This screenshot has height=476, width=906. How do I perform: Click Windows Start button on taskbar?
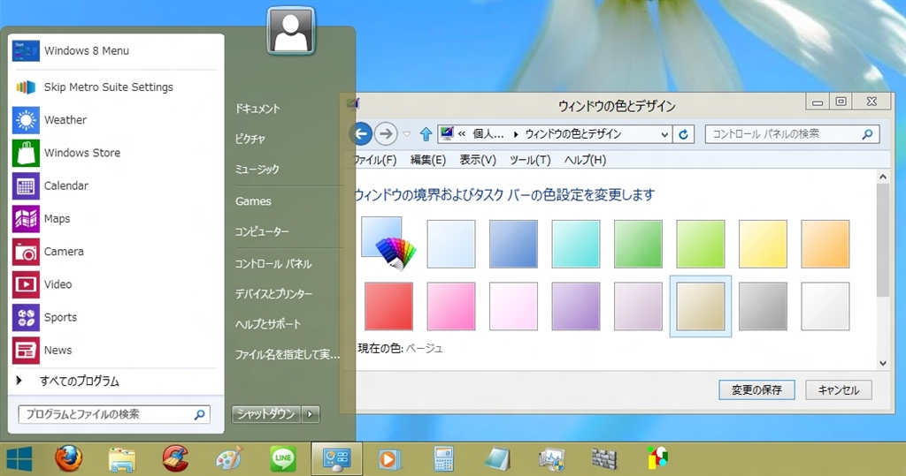(19, 458)
